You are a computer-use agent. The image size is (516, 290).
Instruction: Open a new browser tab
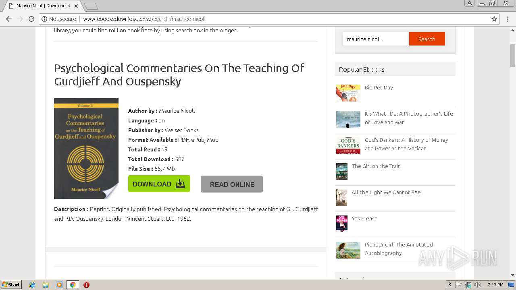point(91,6)
